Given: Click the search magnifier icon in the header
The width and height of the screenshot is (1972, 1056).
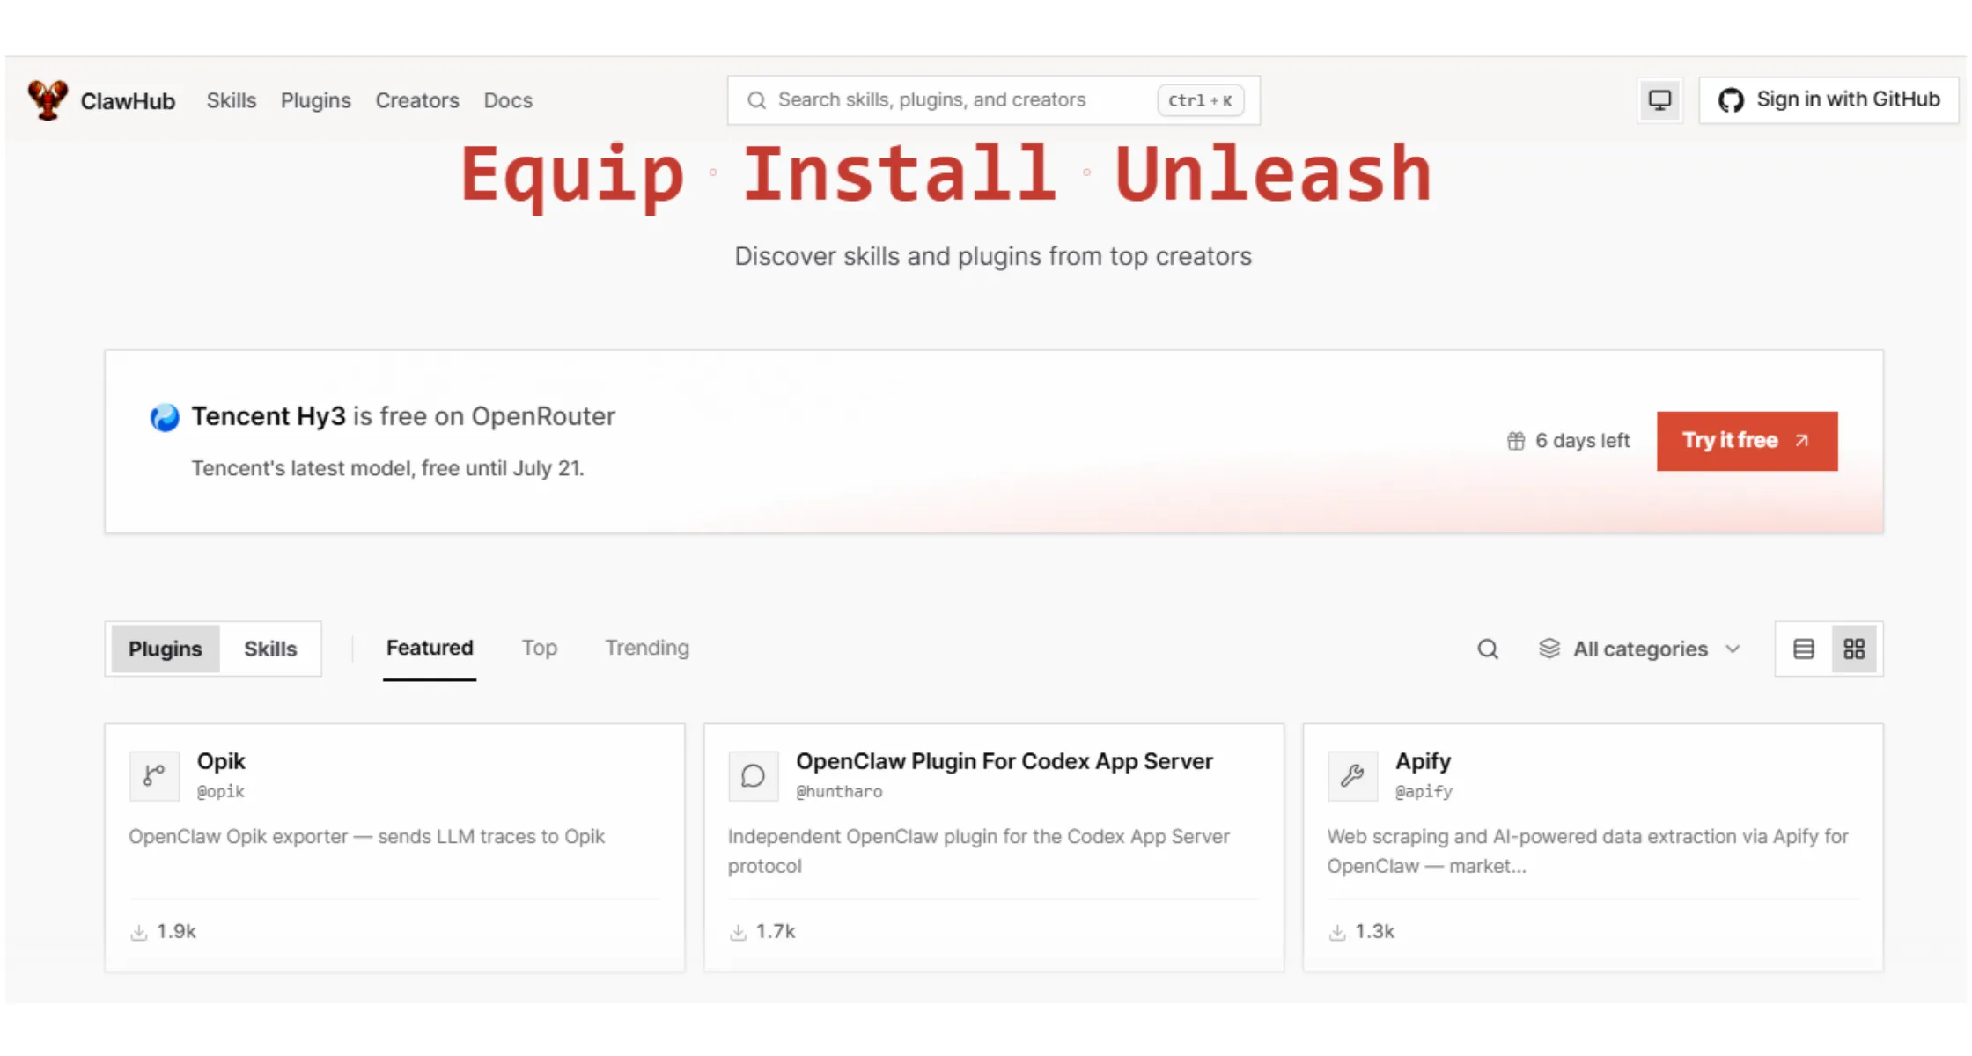Looking at the screenshot, I should 756,100.
